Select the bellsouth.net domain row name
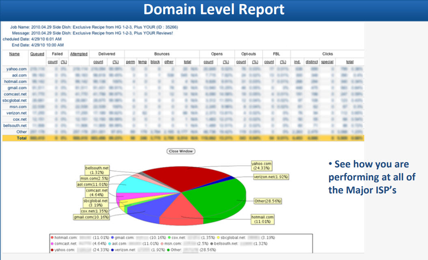428x260 pixels. coord(16,126)
